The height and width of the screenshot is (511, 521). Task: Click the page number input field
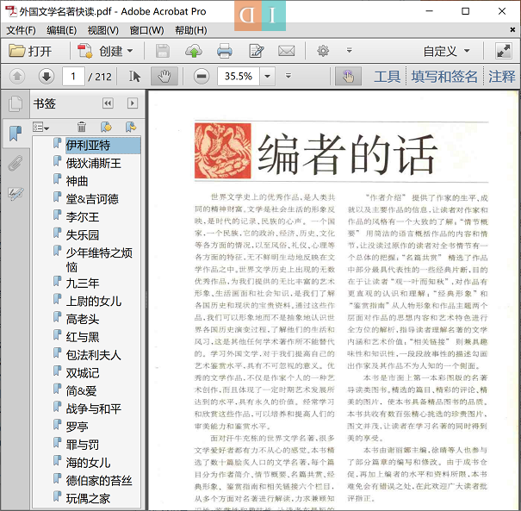(73, 77)
